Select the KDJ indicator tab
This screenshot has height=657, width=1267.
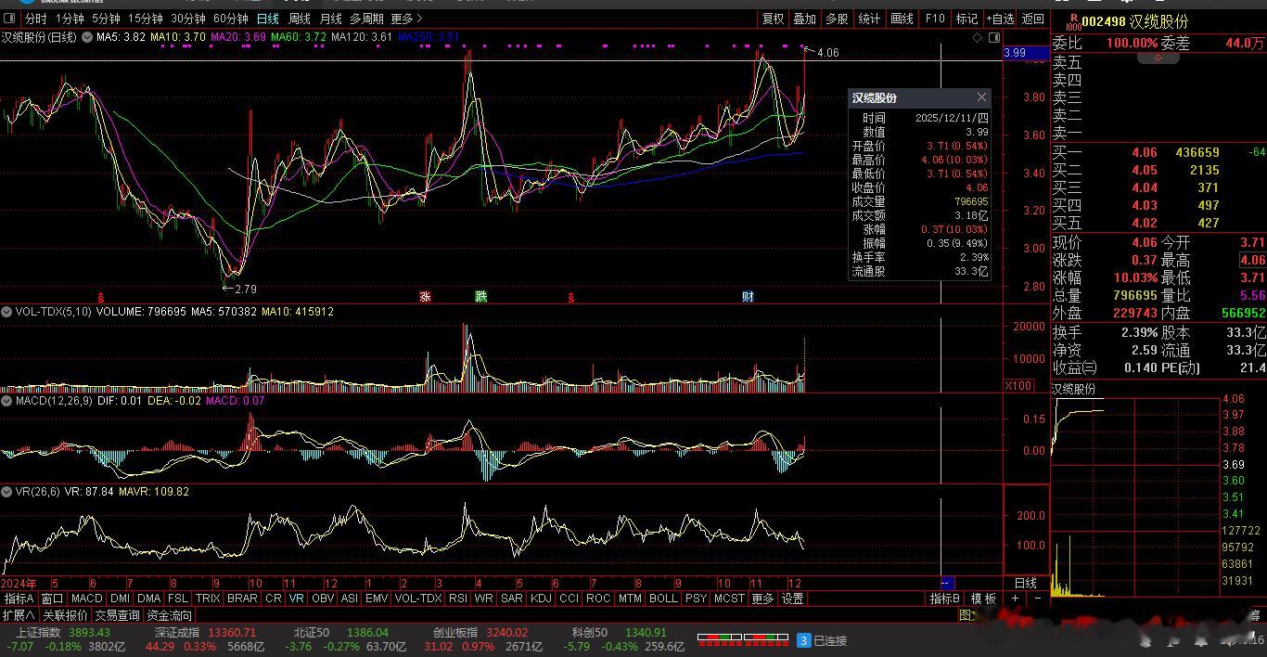click(540, 599)
